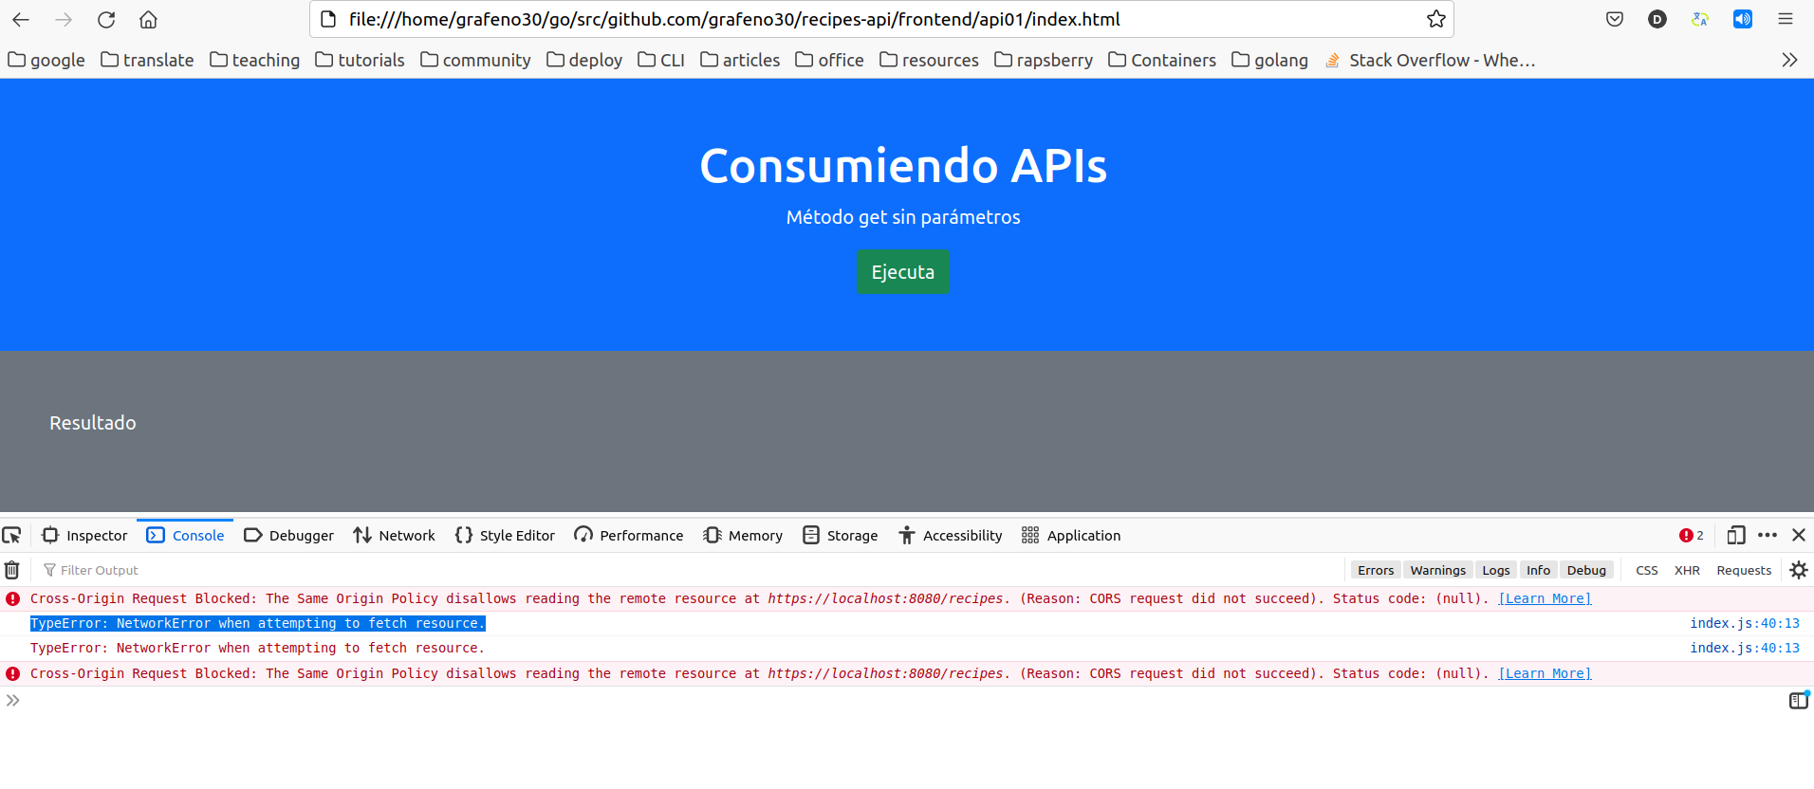Open the deploy bookmarks folder
The height and width of the screenshot is (789, 1814).
pyautogui.click(x=584, y=60)
